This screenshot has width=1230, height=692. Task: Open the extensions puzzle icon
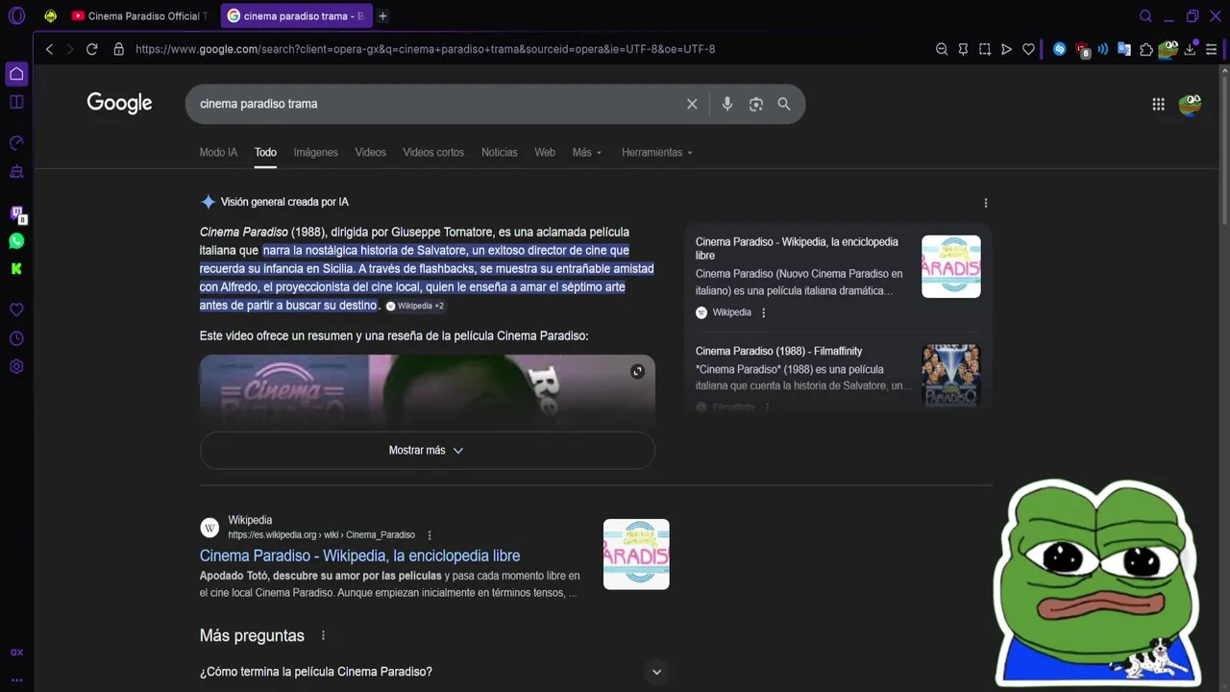pyautogui.click(x=1145, y=49)
